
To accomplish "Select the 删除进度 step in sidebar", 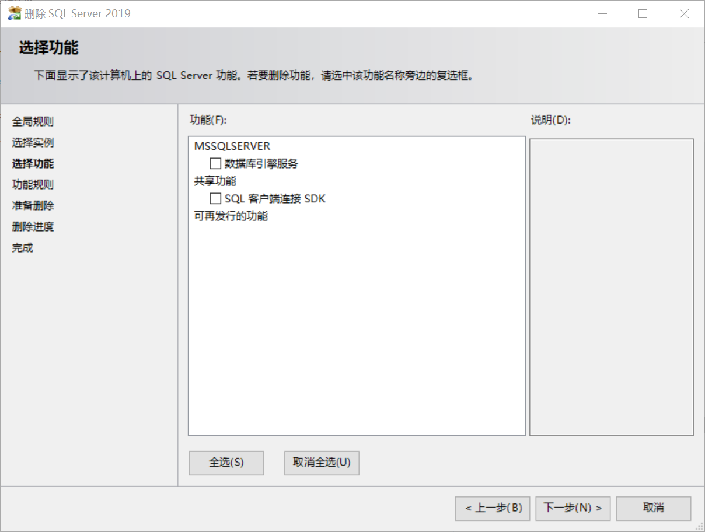I will click(x=33, y=227).
